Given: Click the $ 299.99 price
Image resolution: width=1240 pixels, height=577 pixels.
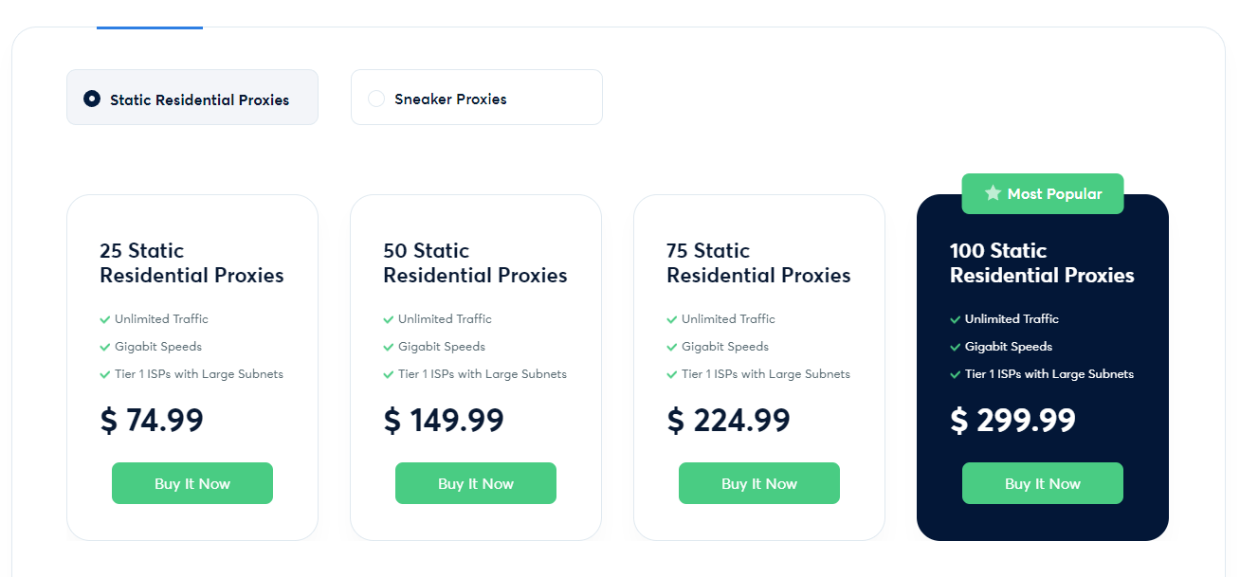Looking at the screenshot, I should click(x=1012, y=420).
